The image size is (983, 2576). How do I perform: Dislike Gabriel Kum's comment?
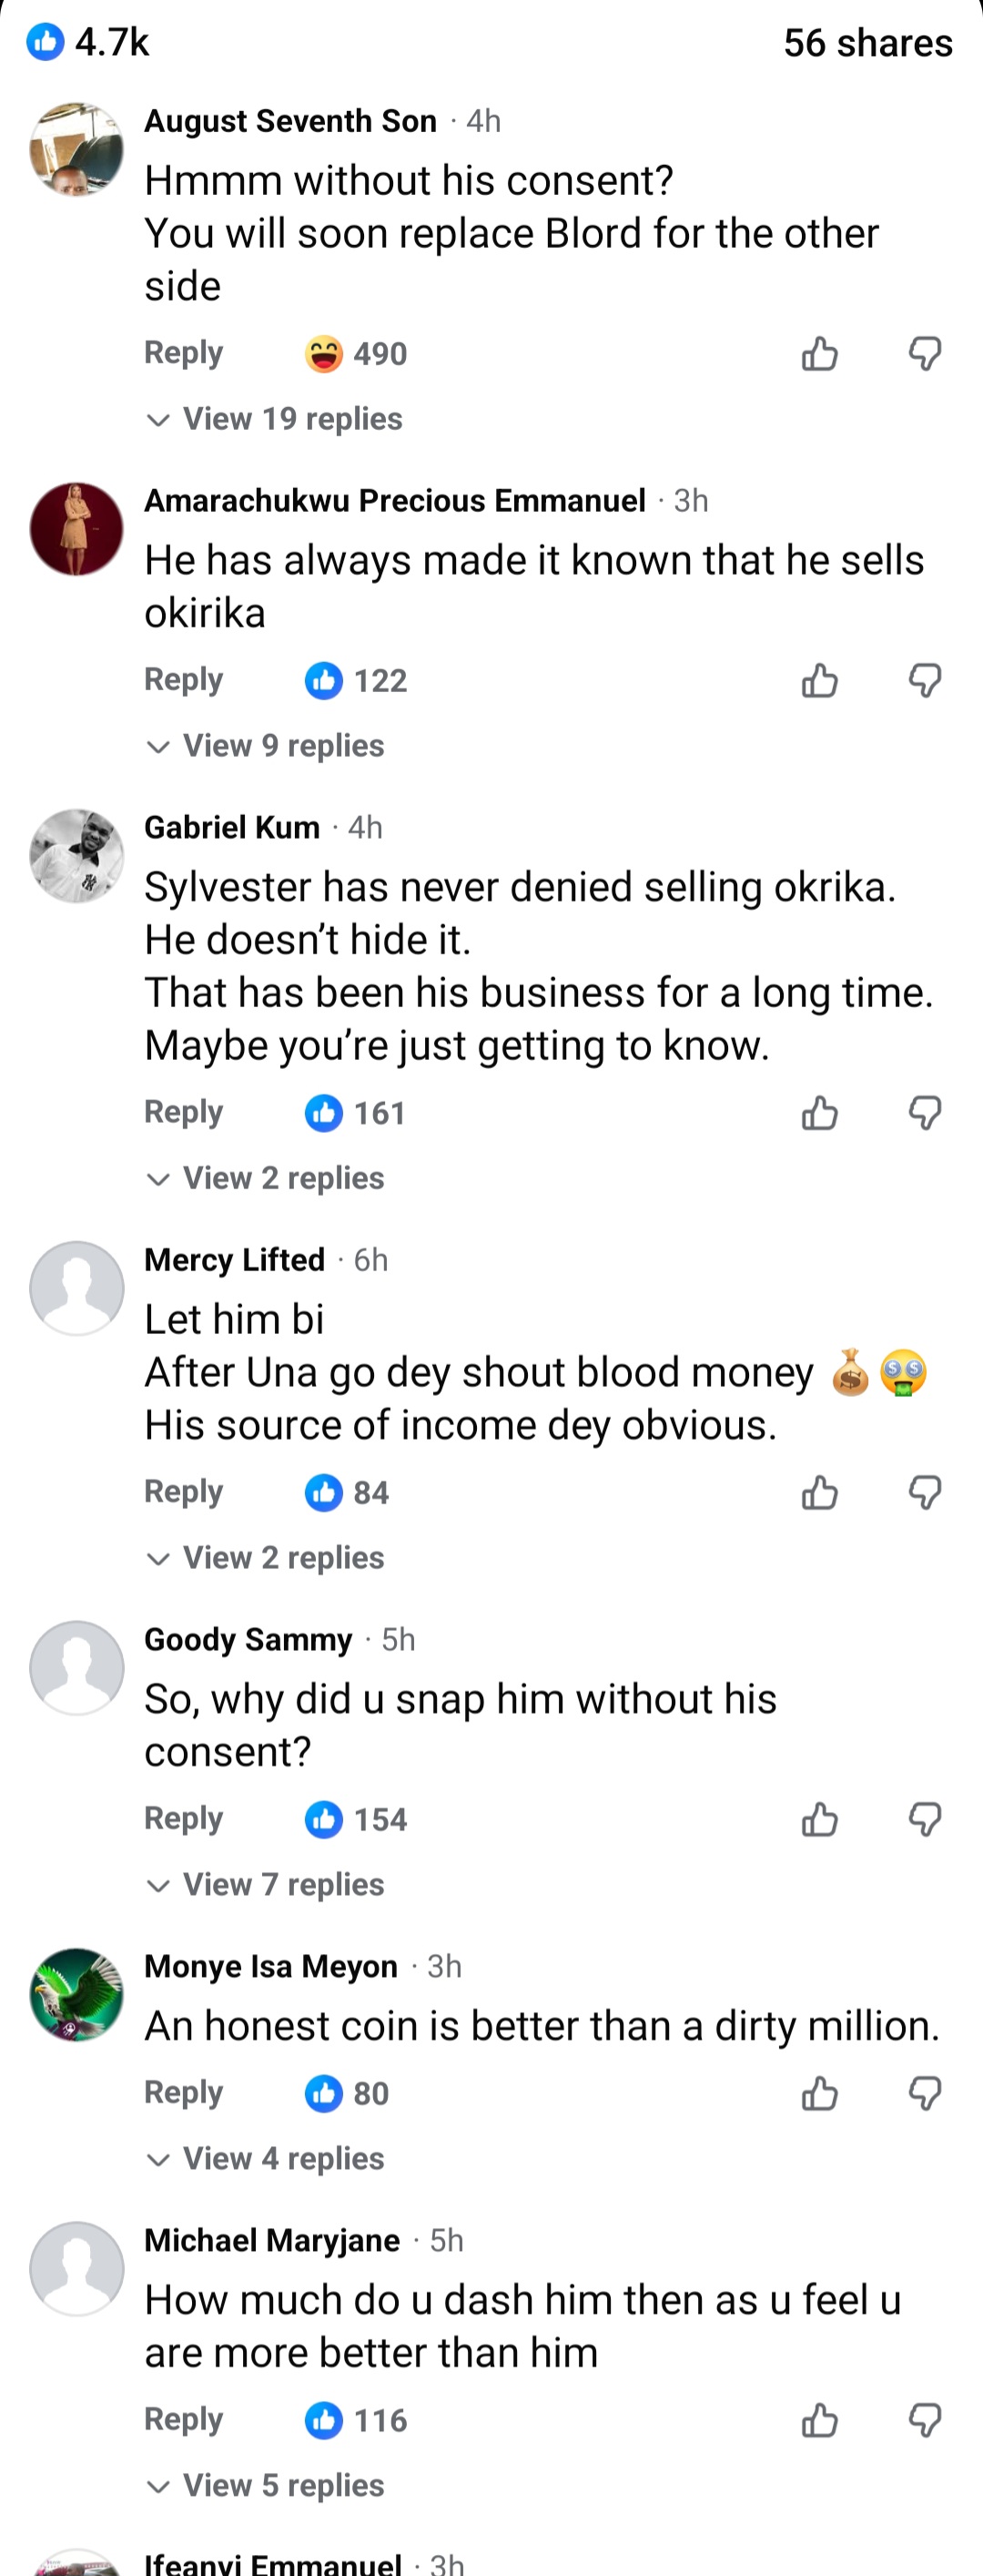click(925, 1112)
